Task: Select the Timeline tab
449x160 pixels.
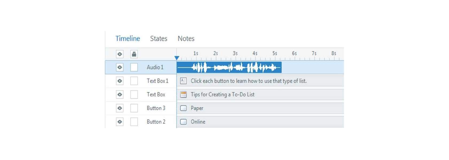Action: pyautogui.click(x=128, y=39)
